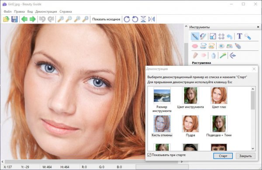Open the Правка menu

19,11
